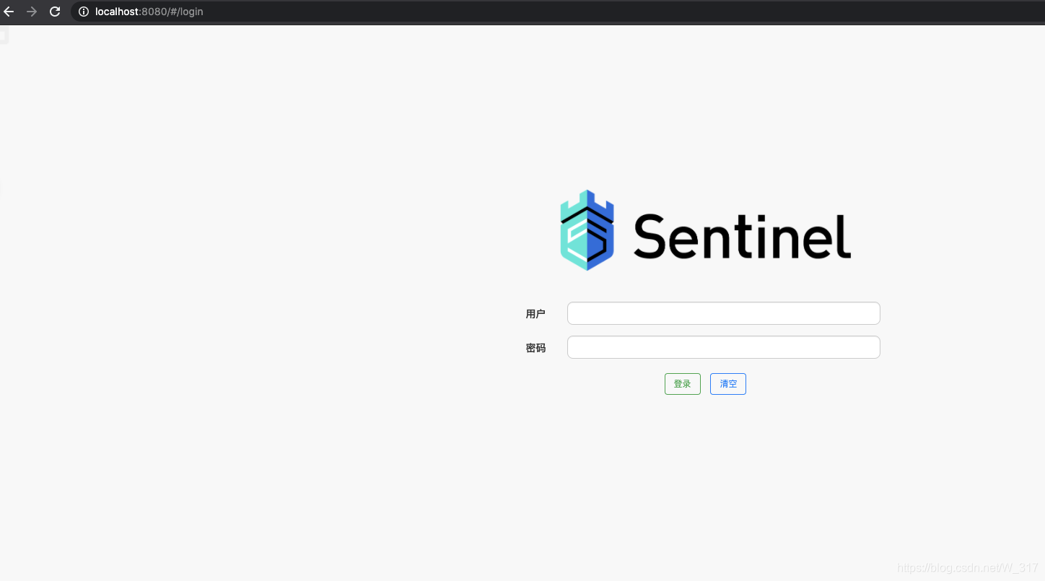Click the page reload icon
This screenshot has height=581, width=1045.
tap(54, 12)
